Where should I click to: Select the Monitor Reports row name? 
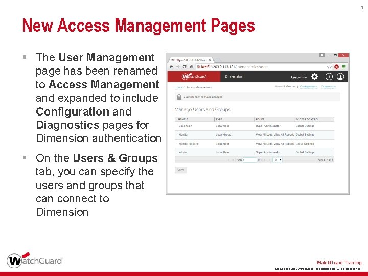click(189, 144)
